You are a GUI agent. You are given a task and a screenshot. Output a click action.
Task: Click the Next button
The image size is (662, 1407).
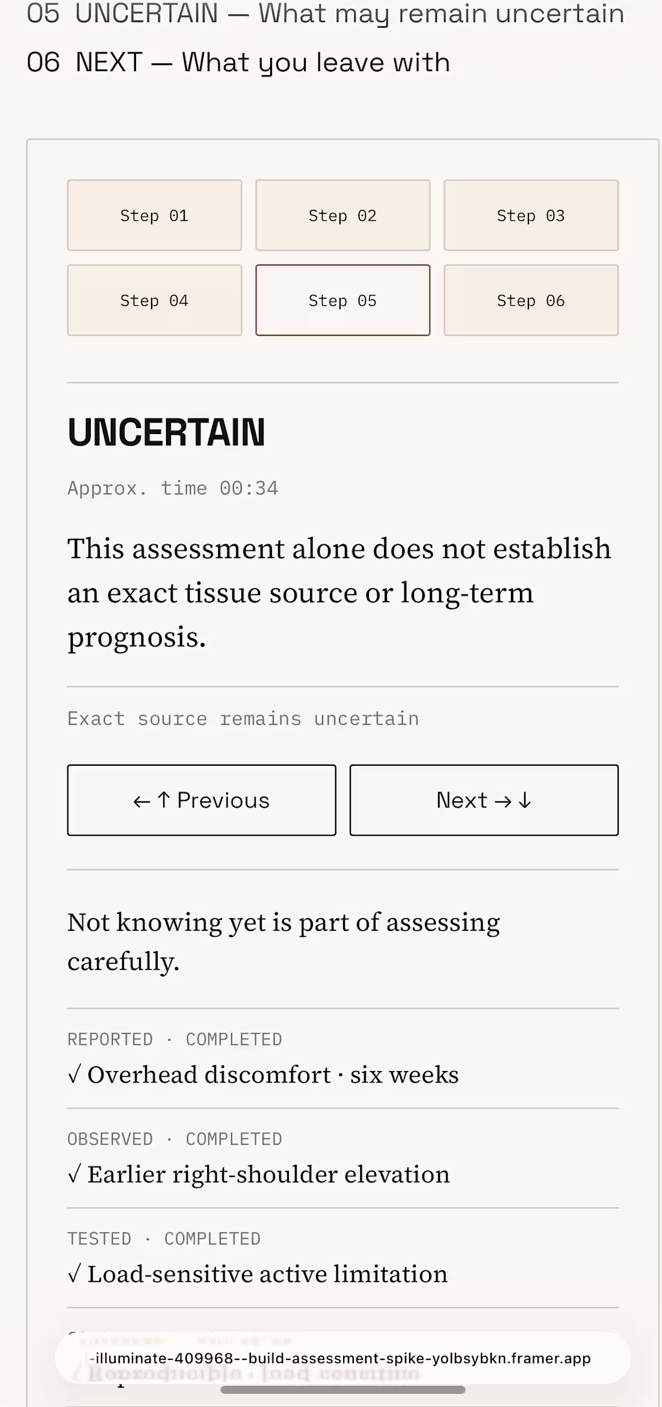(484, 800)
